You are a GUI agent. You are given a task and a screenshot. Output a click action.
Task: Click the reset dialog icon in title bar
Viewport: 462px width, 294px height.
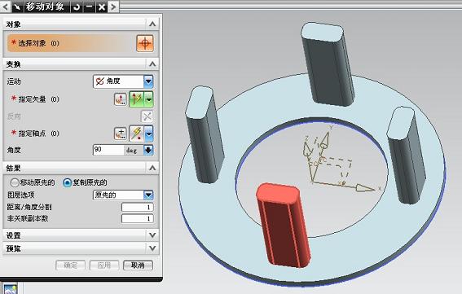(77, 7)
